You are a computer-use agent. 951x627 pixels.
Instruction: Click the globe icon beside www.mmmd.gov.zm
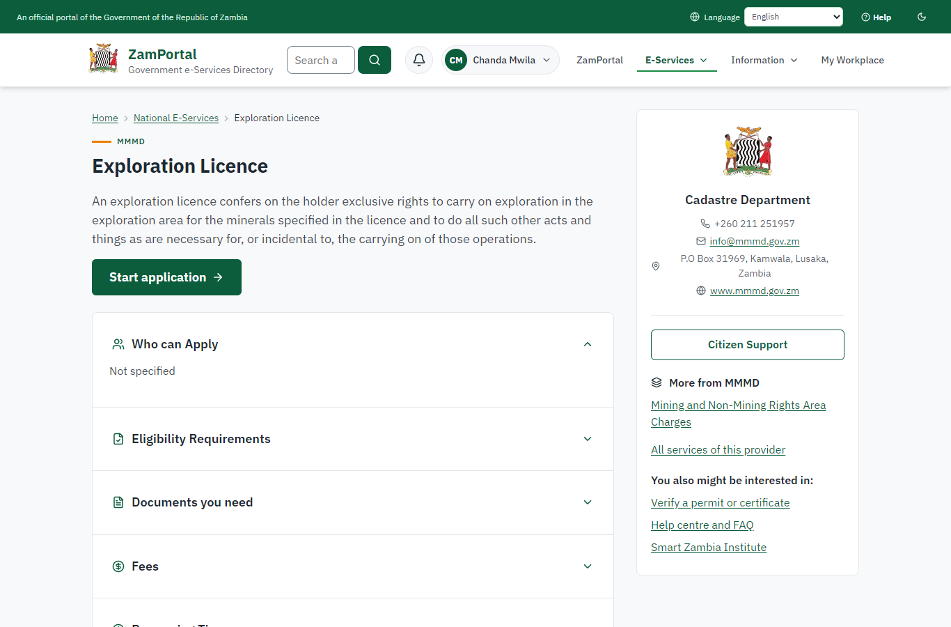701,291
